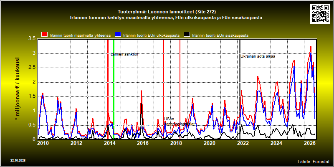
Task: Click legend label Irlannin tuonti EUn ulkokaupasta
Action: pos(151,35)
